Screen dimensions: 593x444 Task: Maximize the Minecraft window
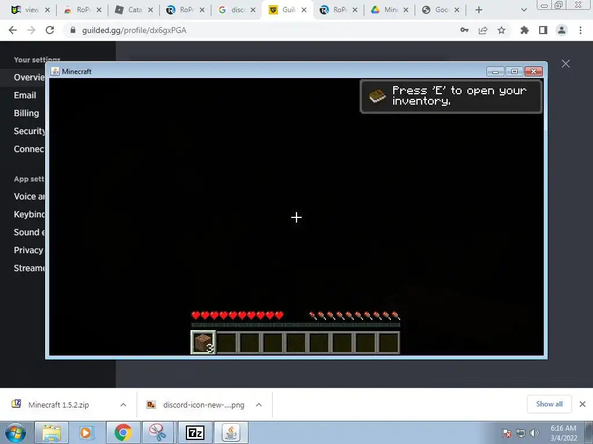click(x=514, y=71)
